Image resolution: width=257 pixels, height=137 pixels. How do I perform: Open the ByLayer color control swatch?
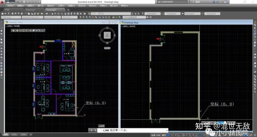(11, 17)
